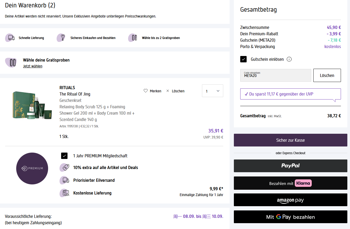The image size is (350, 229).
Task: Choose the Bezahlen mit Klarna button
Action: pos(290,183)
